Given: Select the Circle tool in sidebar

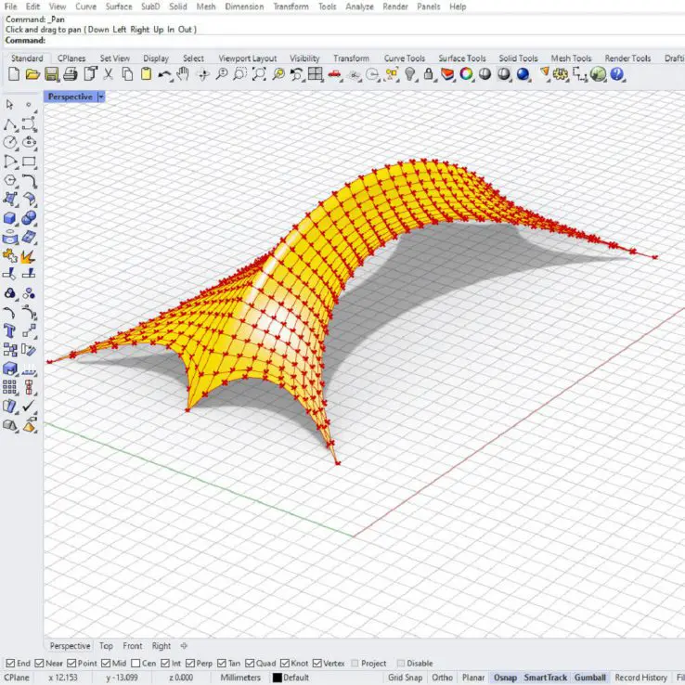Looking at the screenshot, I should pyautogui.click(x=10, y=142).
